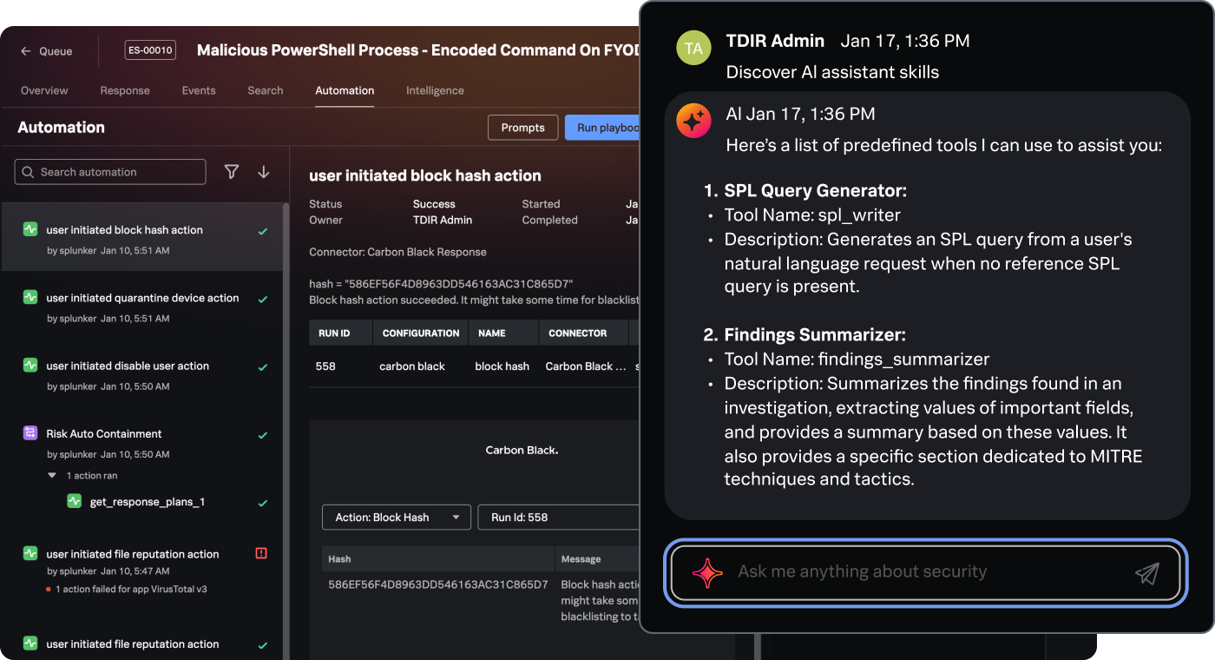Open the Run Id: 558 dropdown
The height and width of the screenshot is (660, 1215).
tap(559, 517)
